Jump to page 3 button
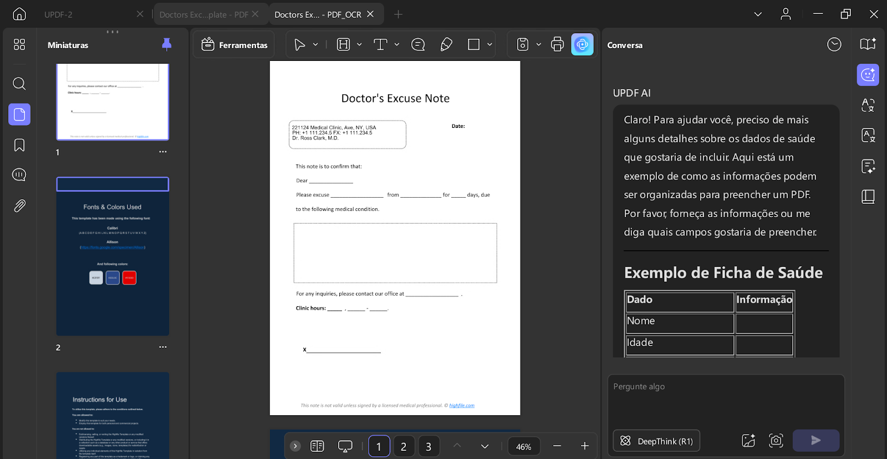The image size is (887, 459). (x=429, y=446)
